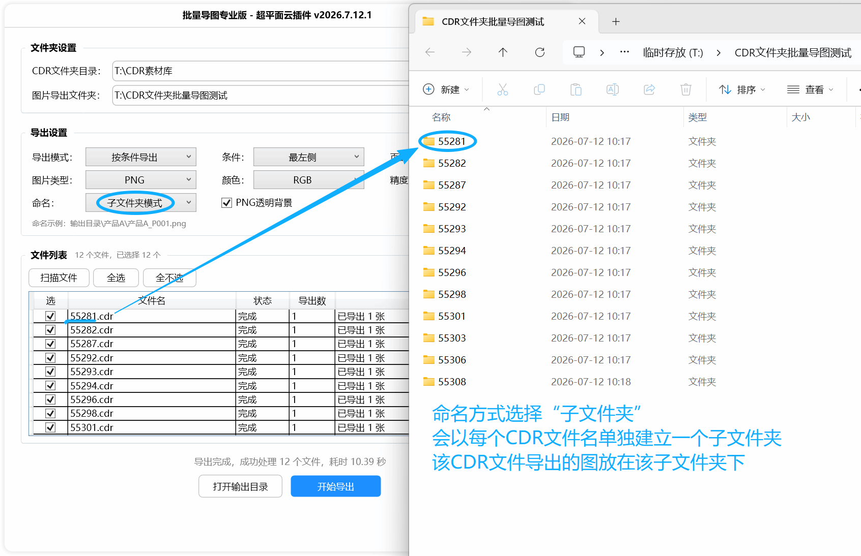Viewport: 861px width, 556px height.
Task: Uncheck the 55293.cdr row checkbox
Action: [x=50, y=372]
